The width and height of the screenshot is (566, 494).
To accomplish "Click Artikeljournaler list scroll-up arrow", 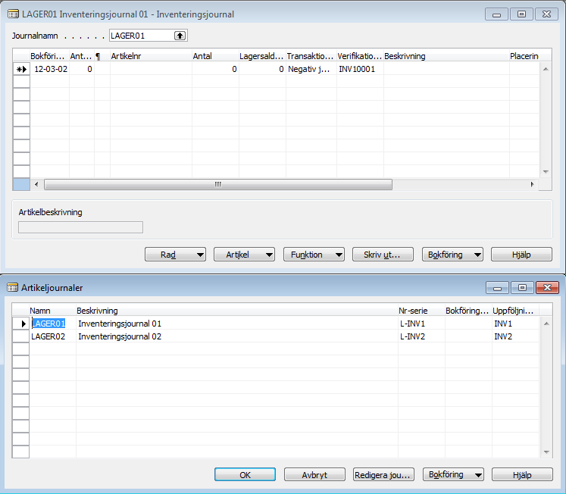I will coord(546,324).
